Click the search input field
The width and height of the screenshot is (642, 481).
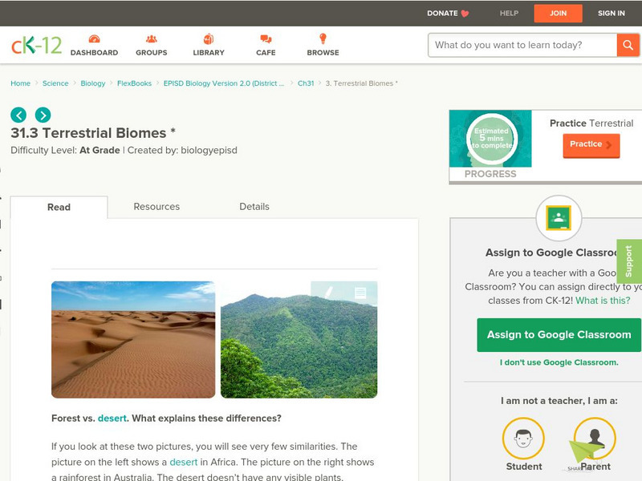pyautogui.click(x=522, y=45)
